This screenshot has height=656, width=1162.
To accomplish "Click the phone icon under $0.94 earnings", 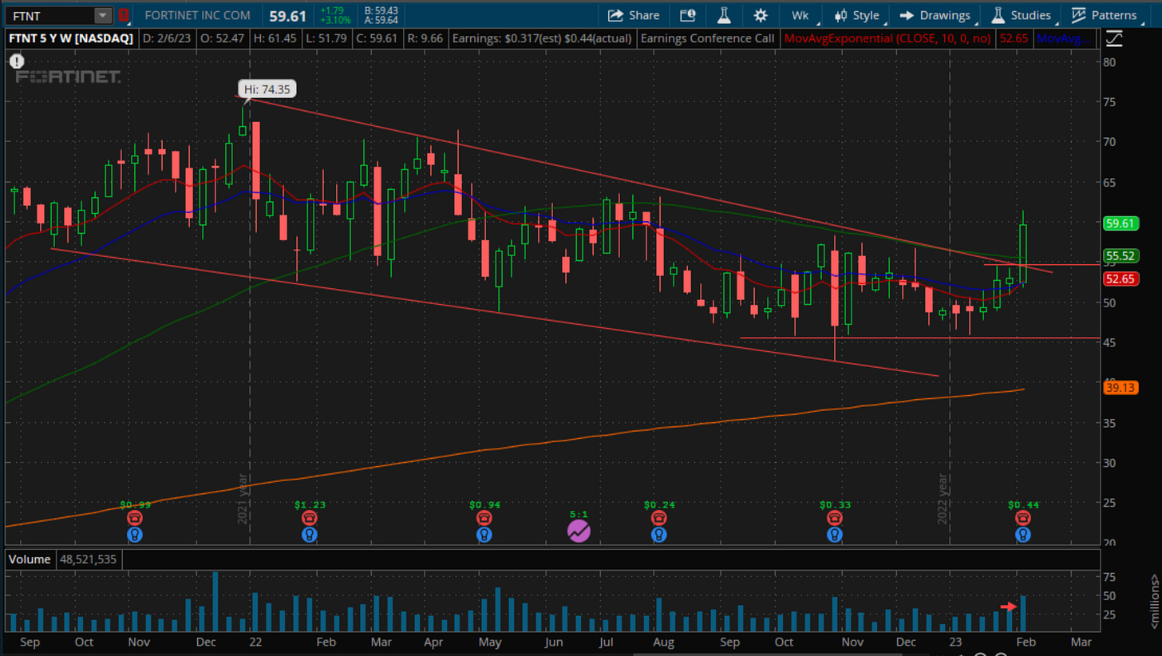I will pos(484,517).
